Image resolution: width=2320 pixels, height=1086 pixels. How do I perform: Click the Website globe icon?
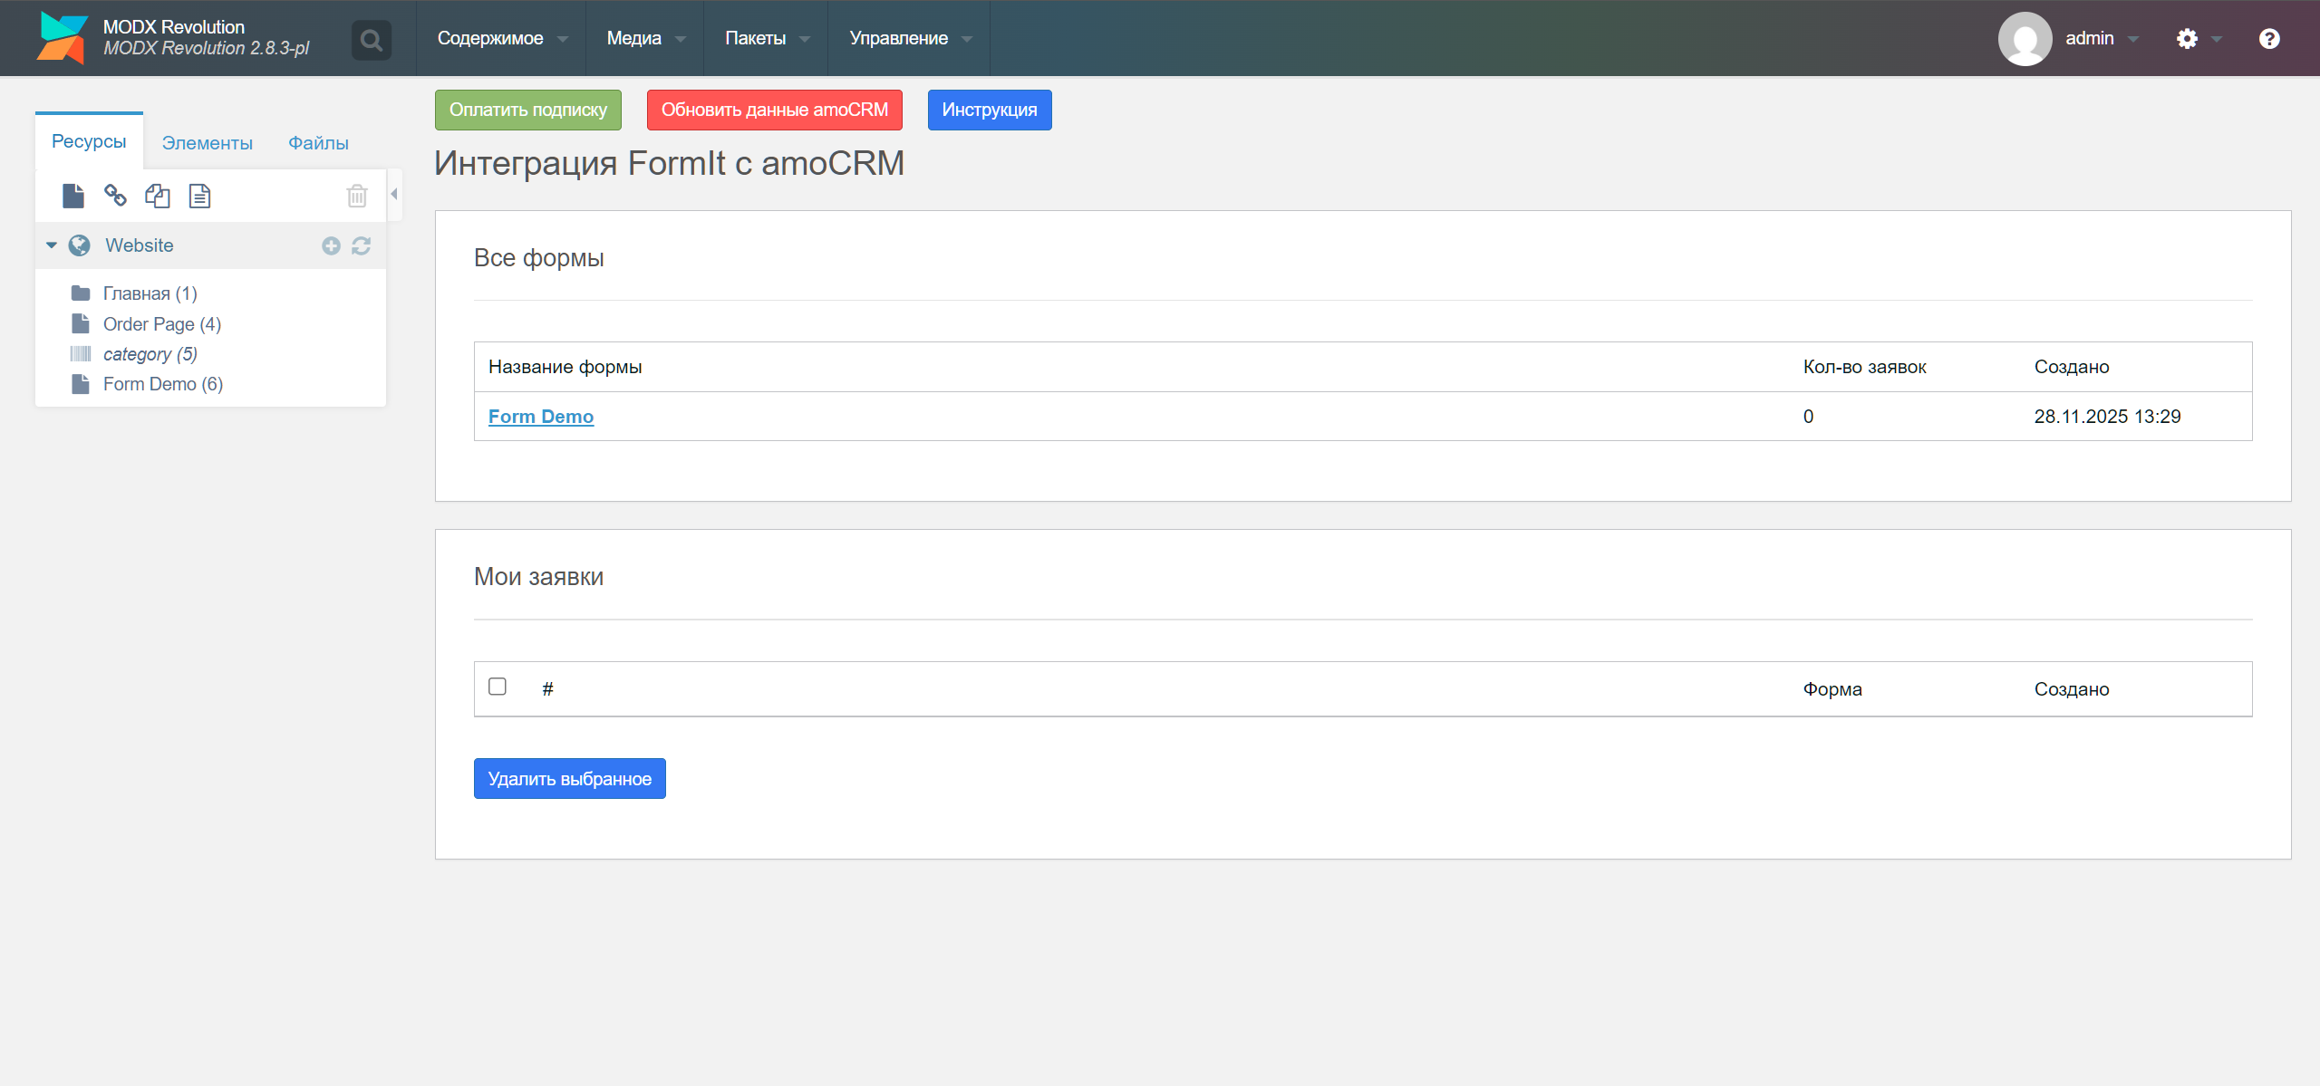pos(80,245)
